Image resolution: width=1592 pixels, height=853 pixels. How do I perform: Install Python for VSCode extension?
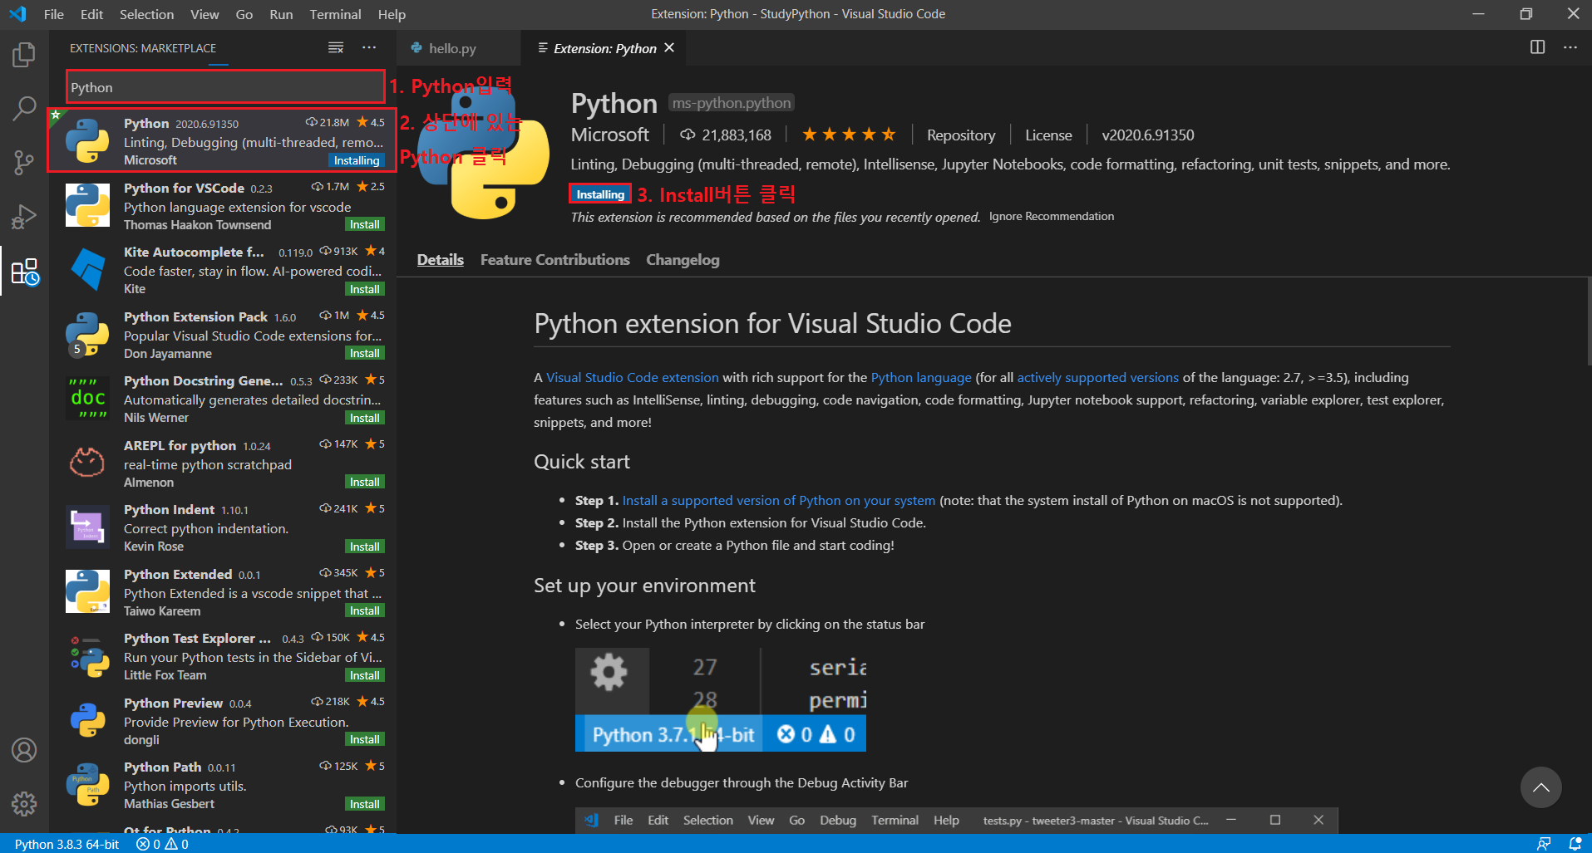click(x=364, y=225)
